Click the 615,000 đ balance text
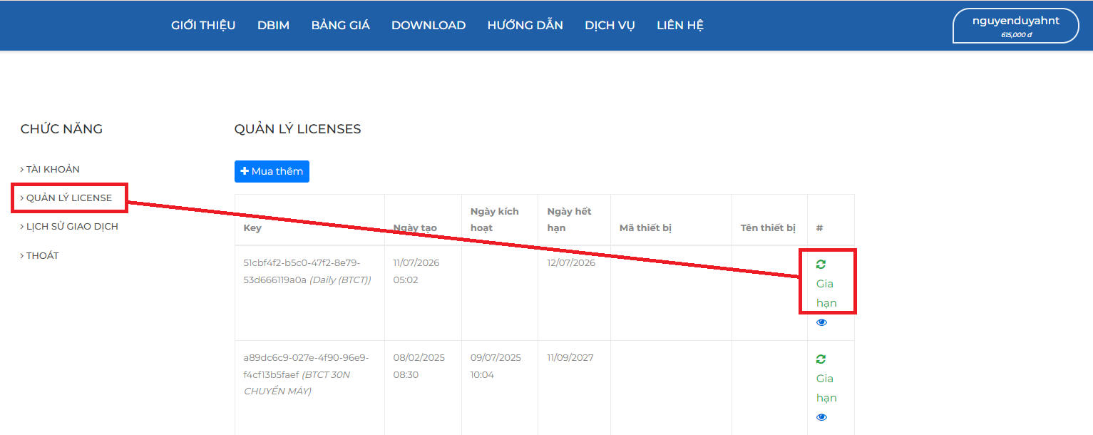The image size is (1093, 435). (x=1016, y=34)
